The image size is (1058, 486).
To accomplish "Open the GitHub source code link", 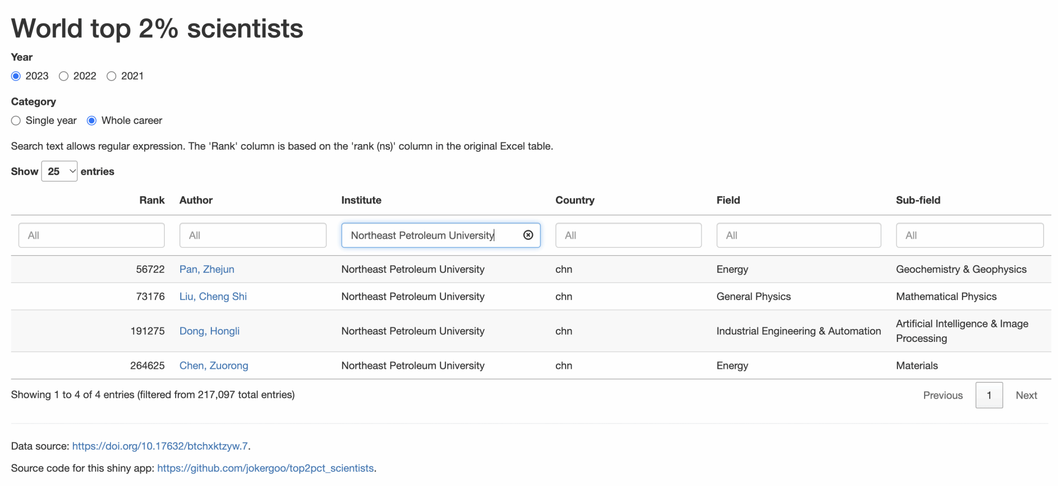I will (x=266, y=468).
